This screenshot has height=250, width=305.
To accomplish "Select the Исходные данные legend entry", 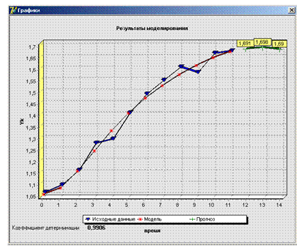I will [x=110, y=219].
